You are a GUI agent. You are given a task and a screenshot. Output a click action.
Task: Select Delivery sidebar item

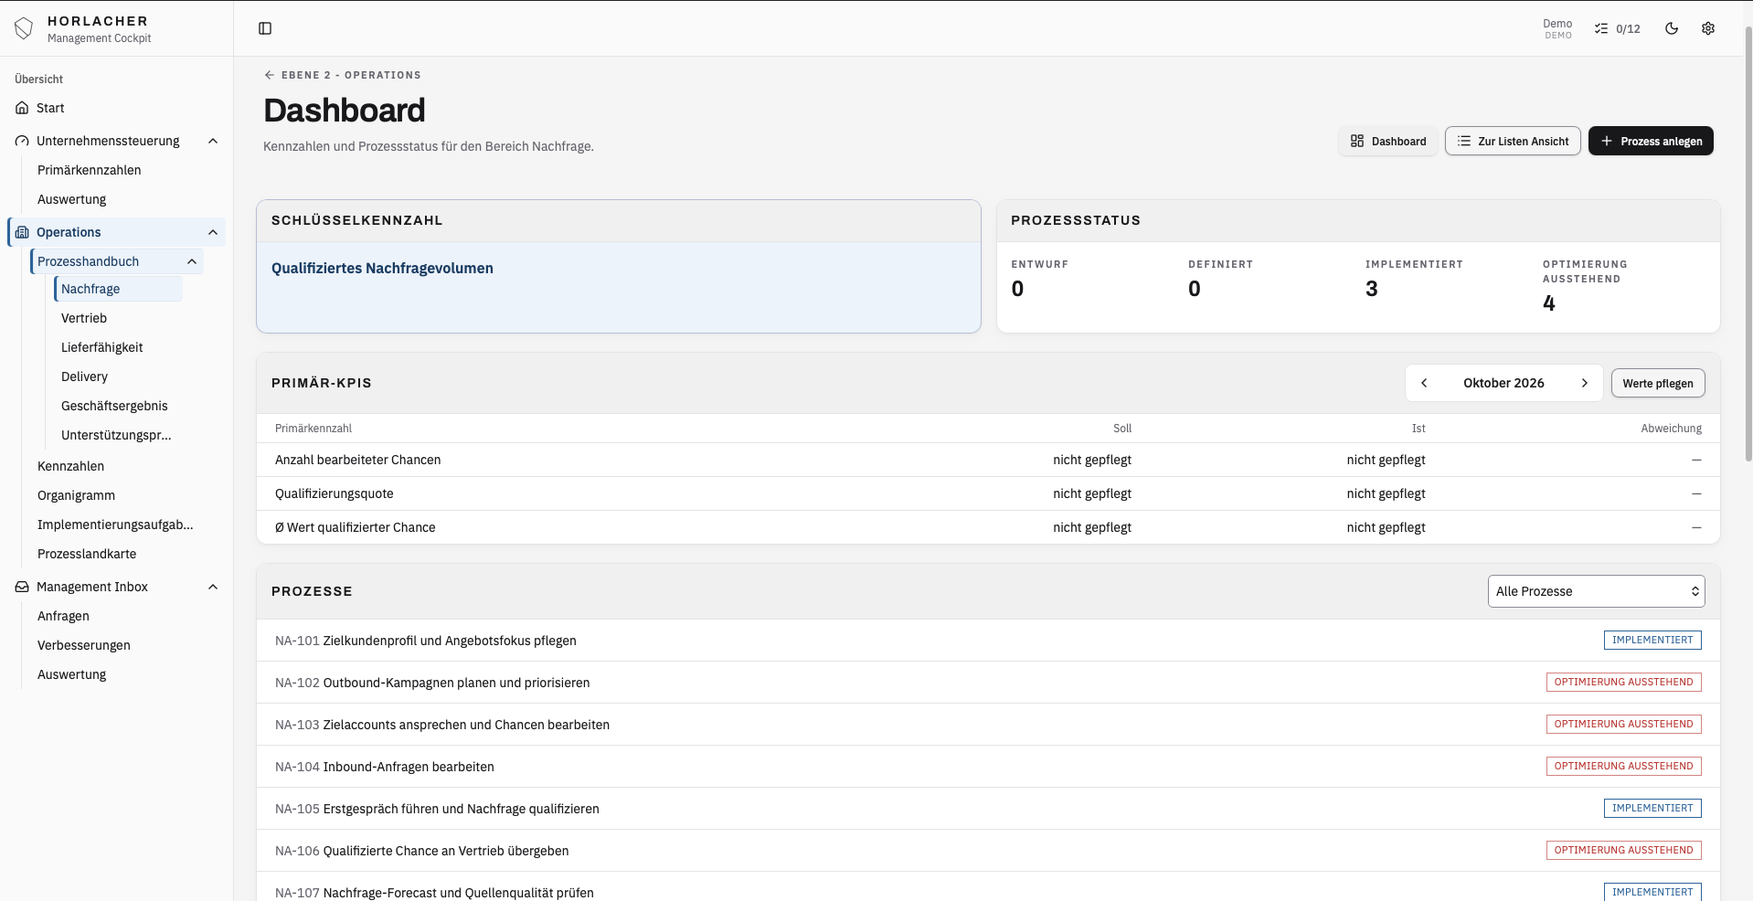point(84,376)
